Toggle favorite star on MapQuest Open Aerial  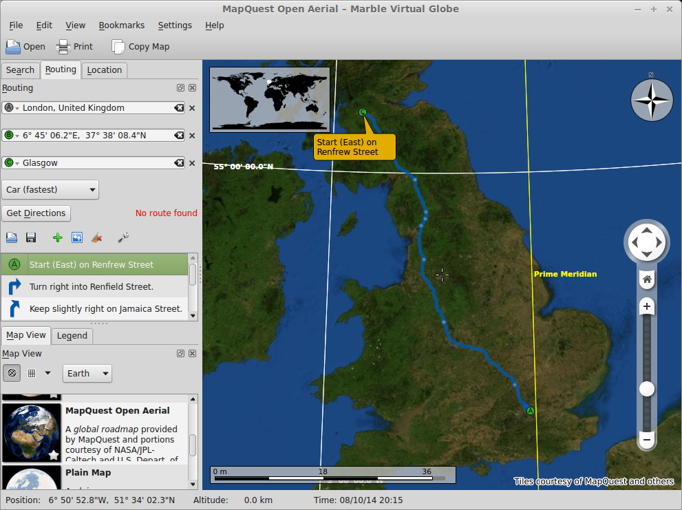click(x=54, y=455)
